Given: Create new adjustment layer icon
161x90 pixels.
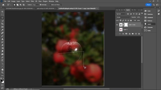Looking at the screenshot, I should (130, 34).
